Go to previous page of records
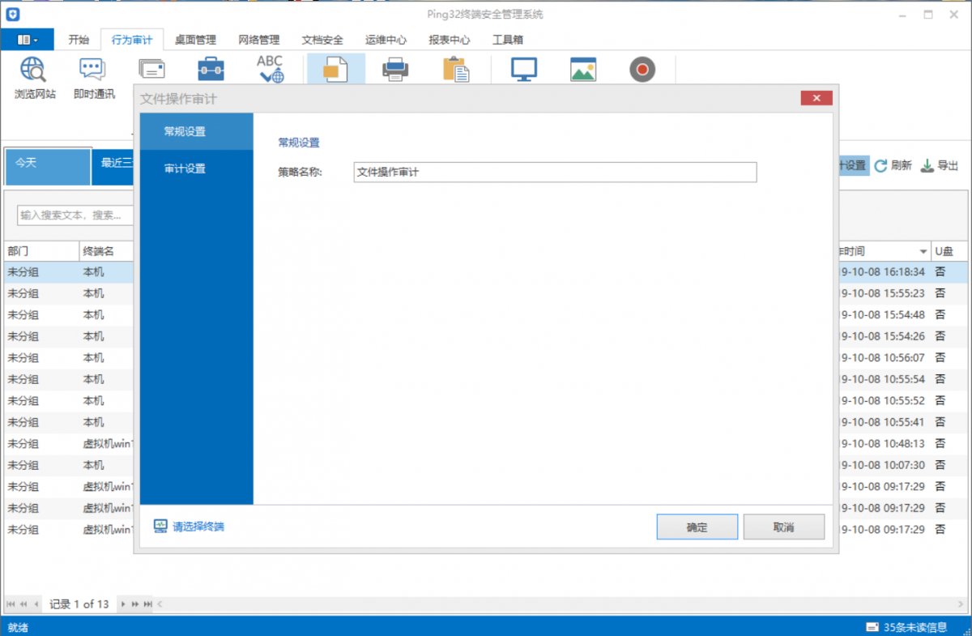Viewport: 972px width, 636px height. coord(23,604)
